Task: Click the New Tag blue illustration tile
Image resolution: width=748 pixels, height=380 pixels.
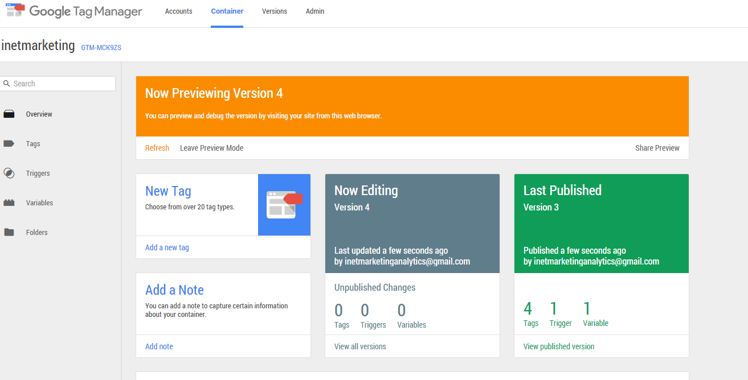Action: pos(284,205)
